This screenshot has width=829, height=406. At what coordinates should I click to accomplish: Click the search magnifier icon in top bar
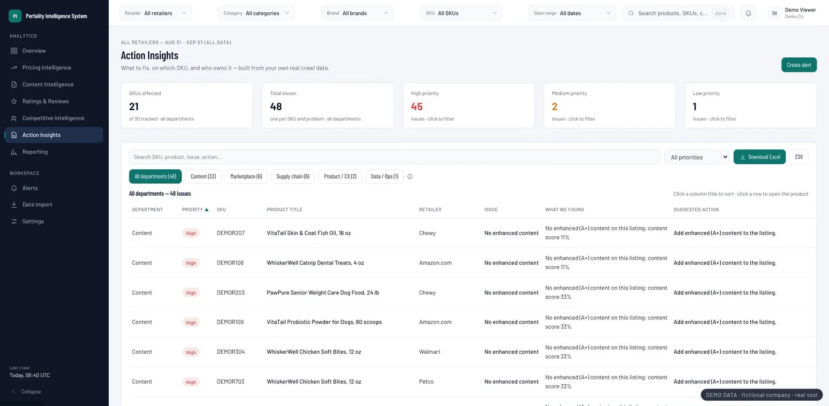(631, 13)
